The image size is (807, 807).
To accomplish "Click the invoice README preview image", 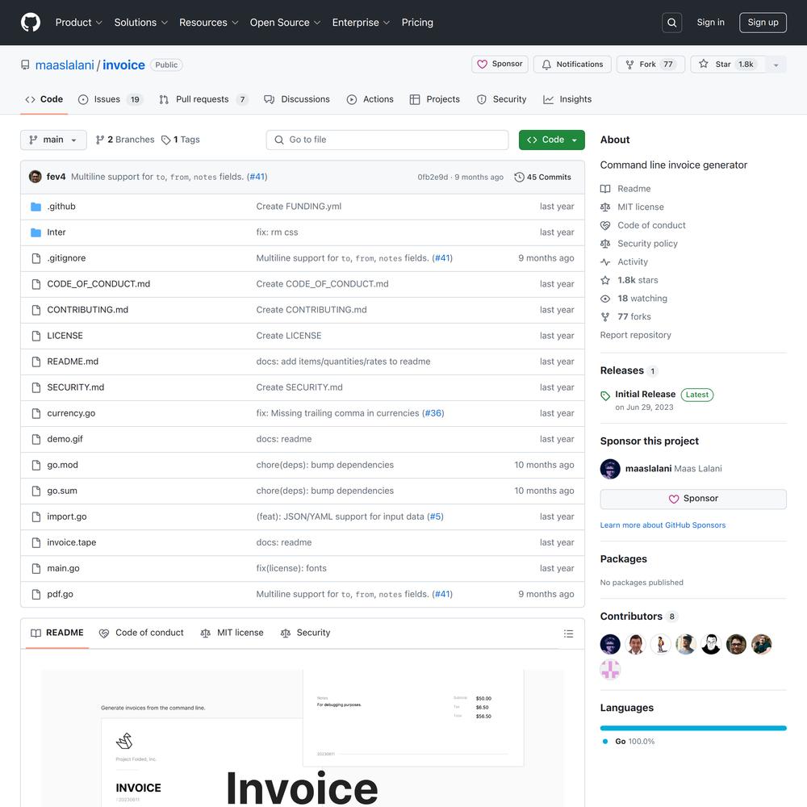I will click(x=303, y=738).
